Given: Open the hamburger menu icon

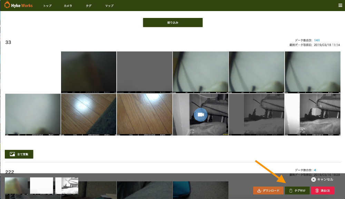Looking at the screenshot, I should pos(340,5).
